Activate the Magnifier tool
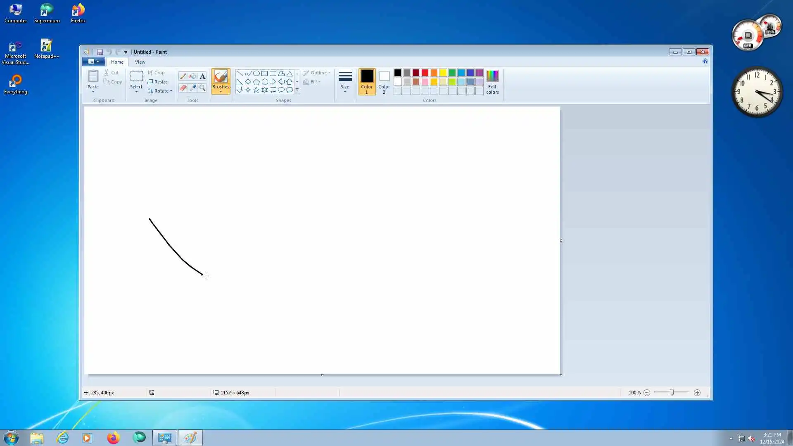 point(202,88)
